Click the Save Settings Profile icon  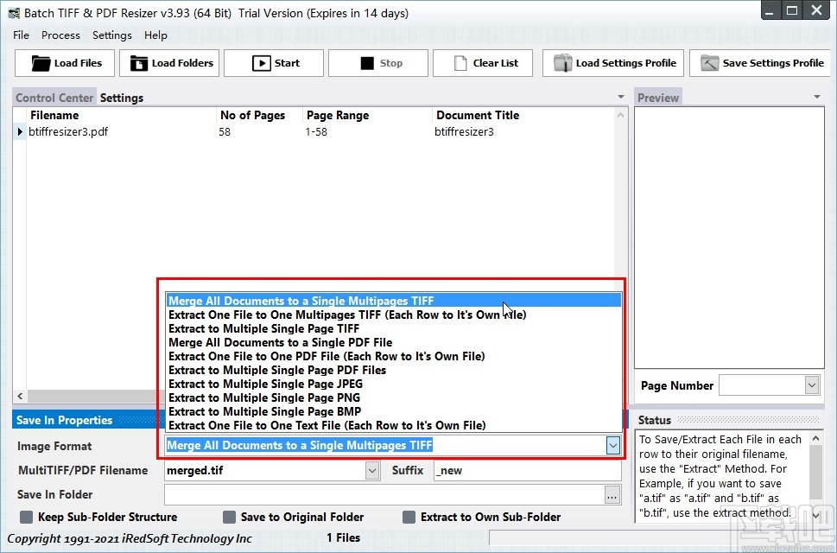point(710,63)
